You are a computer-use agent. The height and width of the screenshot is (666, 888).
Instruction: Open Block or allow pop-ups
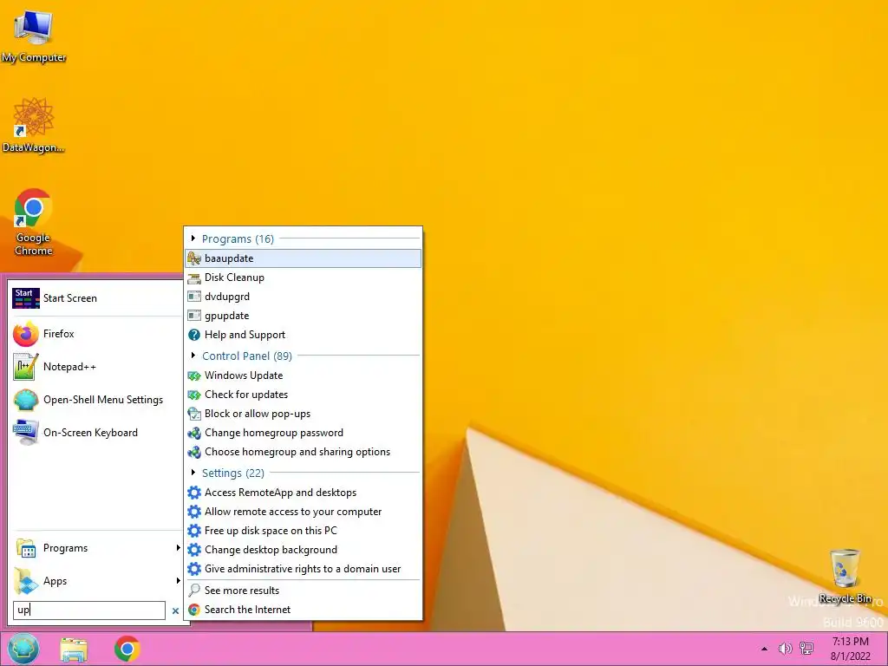click(303, 414)
